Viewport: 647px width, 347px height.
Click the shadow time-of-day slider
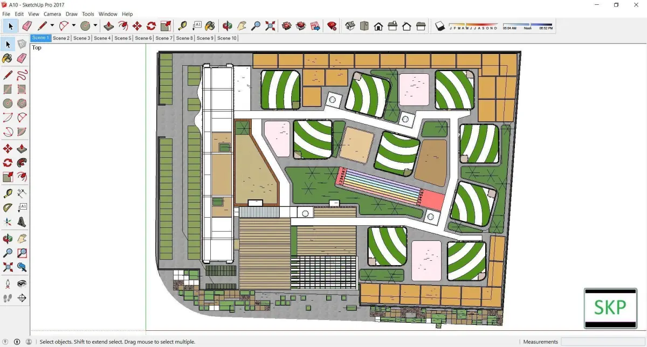(527, 26)
